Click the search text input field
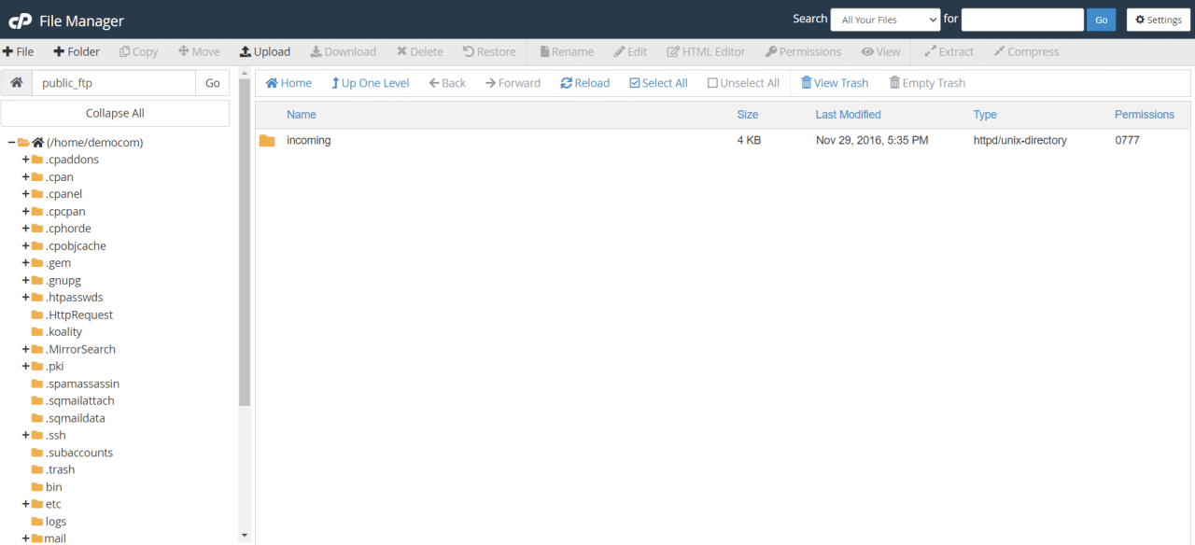1195x545 pixels. [1022, 19]
